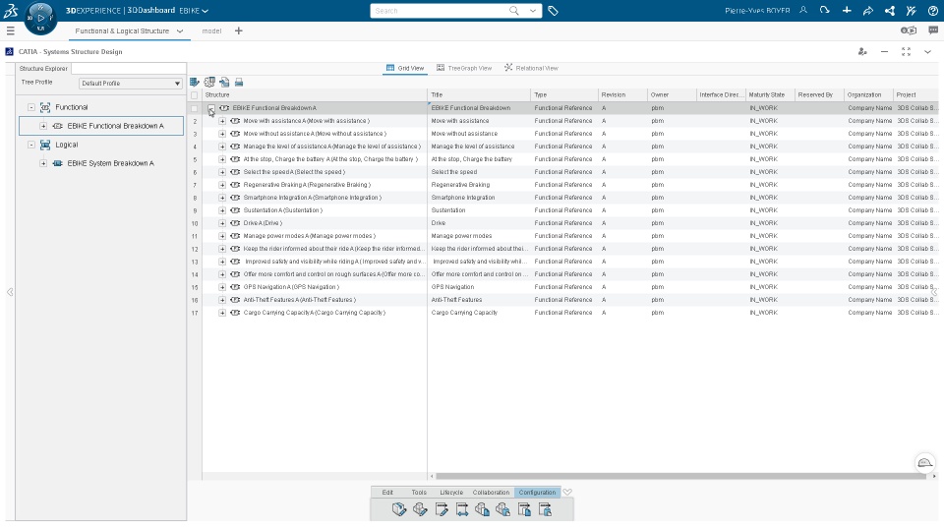Open the Lifecycle action bar tab

451,493
